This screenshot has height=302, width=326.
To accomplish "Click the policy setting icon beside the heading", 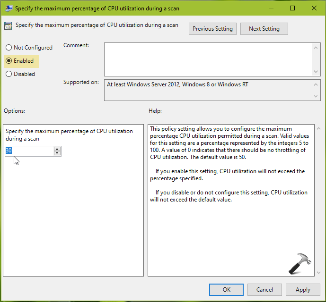I will pos(8,26).
